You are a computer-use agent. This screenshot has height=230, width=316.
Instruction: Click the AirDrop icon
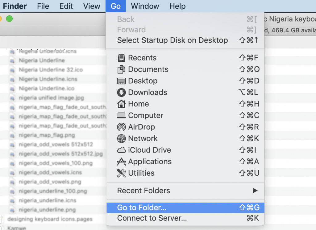[121, 127]
